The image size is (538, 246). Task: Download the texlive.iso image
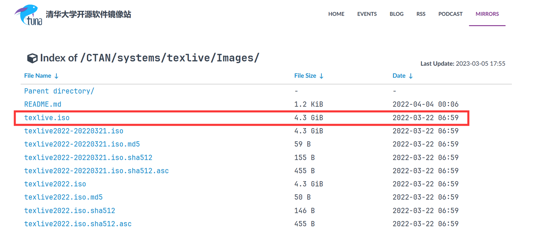[47, 118]
